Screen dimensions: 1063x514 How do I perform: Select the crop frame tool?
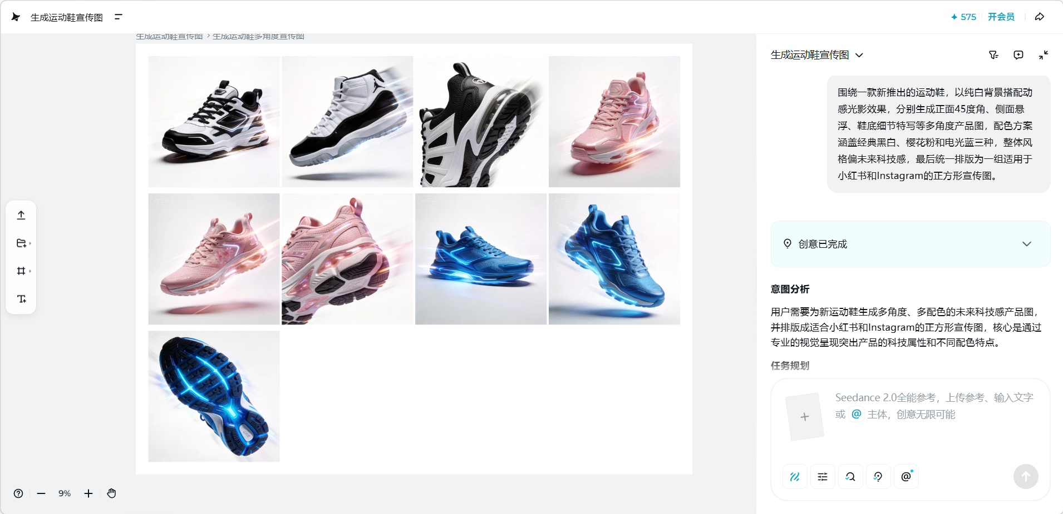[21, 271]
